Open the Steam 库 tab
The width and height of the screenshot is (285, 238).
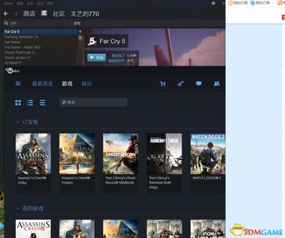tap(44, 13)
